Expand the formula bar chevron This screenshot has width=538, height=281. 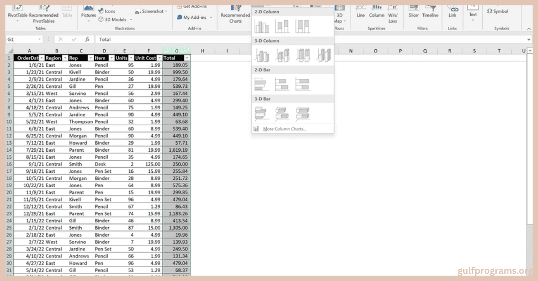pos(529,39)
